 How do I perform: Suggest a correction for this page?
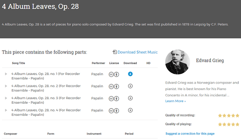[x=190, y=134]
